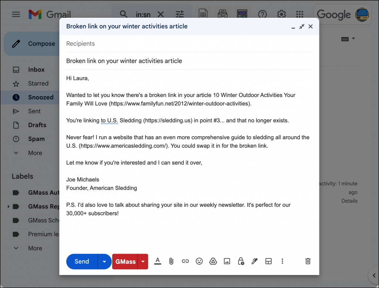Click the Send button
379x288 pixels.
[x=82, y=261]
